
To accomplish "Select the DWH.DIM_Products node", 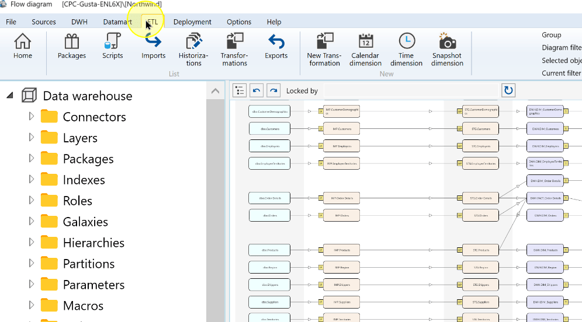I will 545,250.
